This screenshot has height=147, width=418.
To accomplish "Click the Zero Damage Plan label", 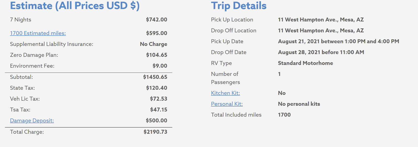I will (34, 55).
